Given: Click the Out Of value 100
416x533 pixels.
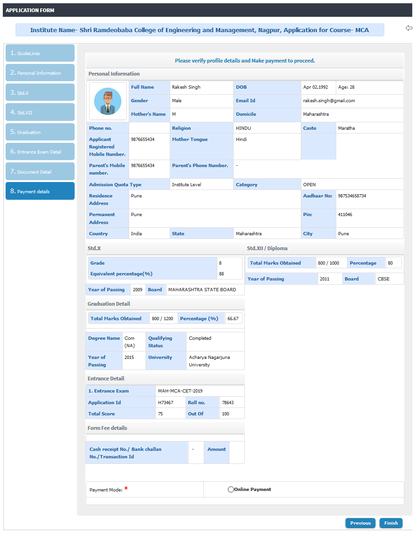Looking at the screenshot, I should 226,414.
